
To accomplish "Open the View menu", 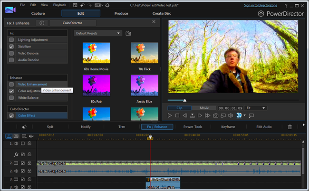I will [44, 5].
